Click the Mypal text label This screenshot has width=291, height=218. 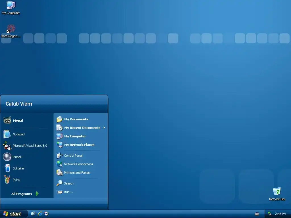[18, 121]
